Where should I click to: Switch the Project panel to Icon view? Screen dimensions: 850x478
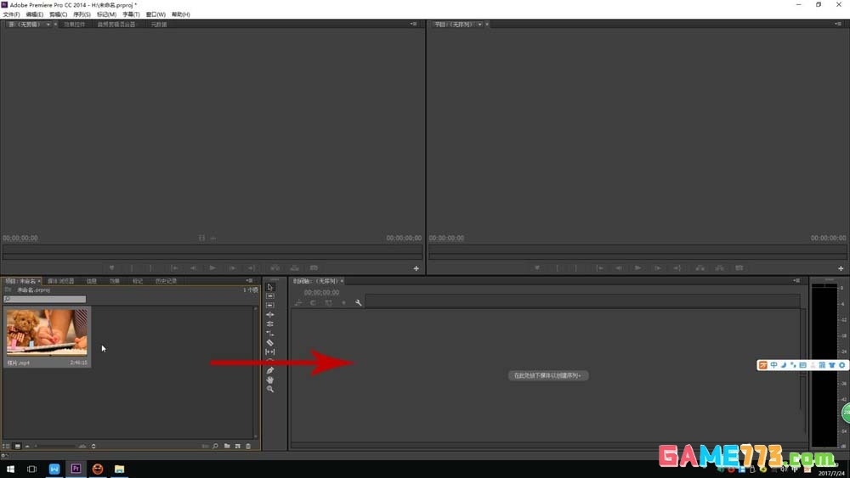pyautogui.click(x=17, y=446)
